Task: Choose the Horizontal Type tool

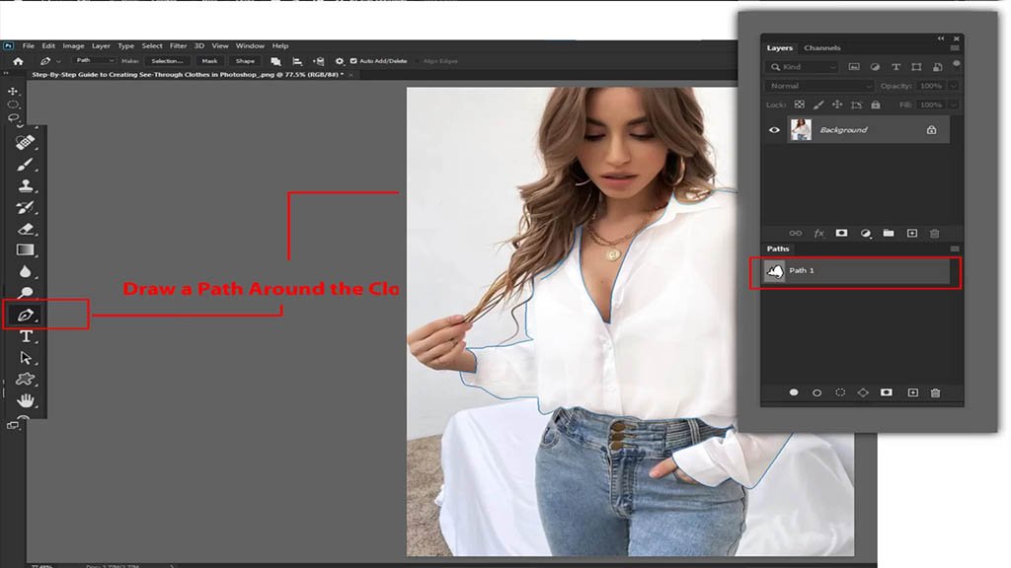Action: (x=26, y=337)
